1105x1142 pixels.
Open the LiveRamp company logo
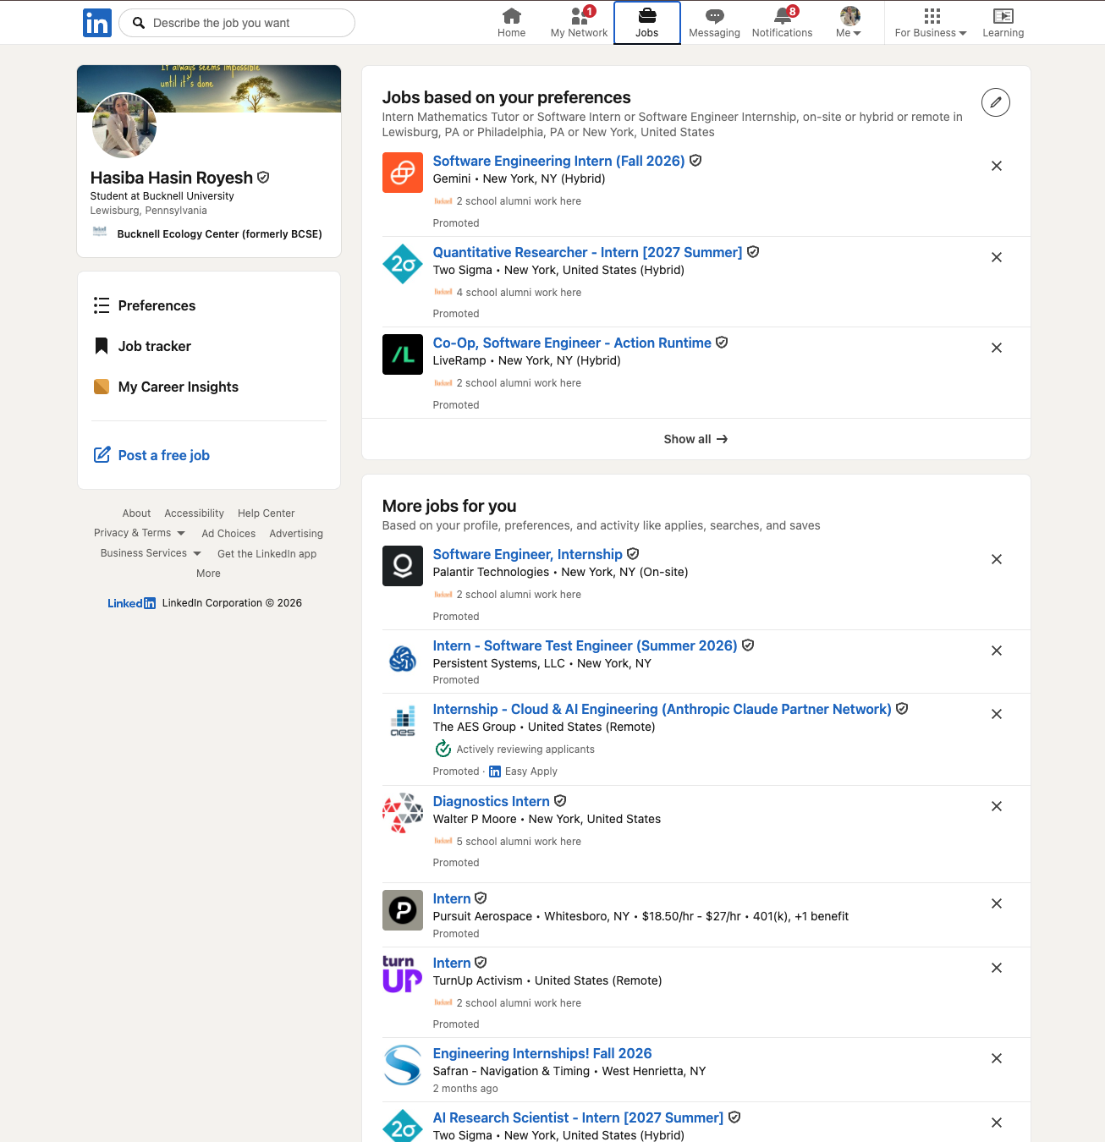(x=403, y=354)
